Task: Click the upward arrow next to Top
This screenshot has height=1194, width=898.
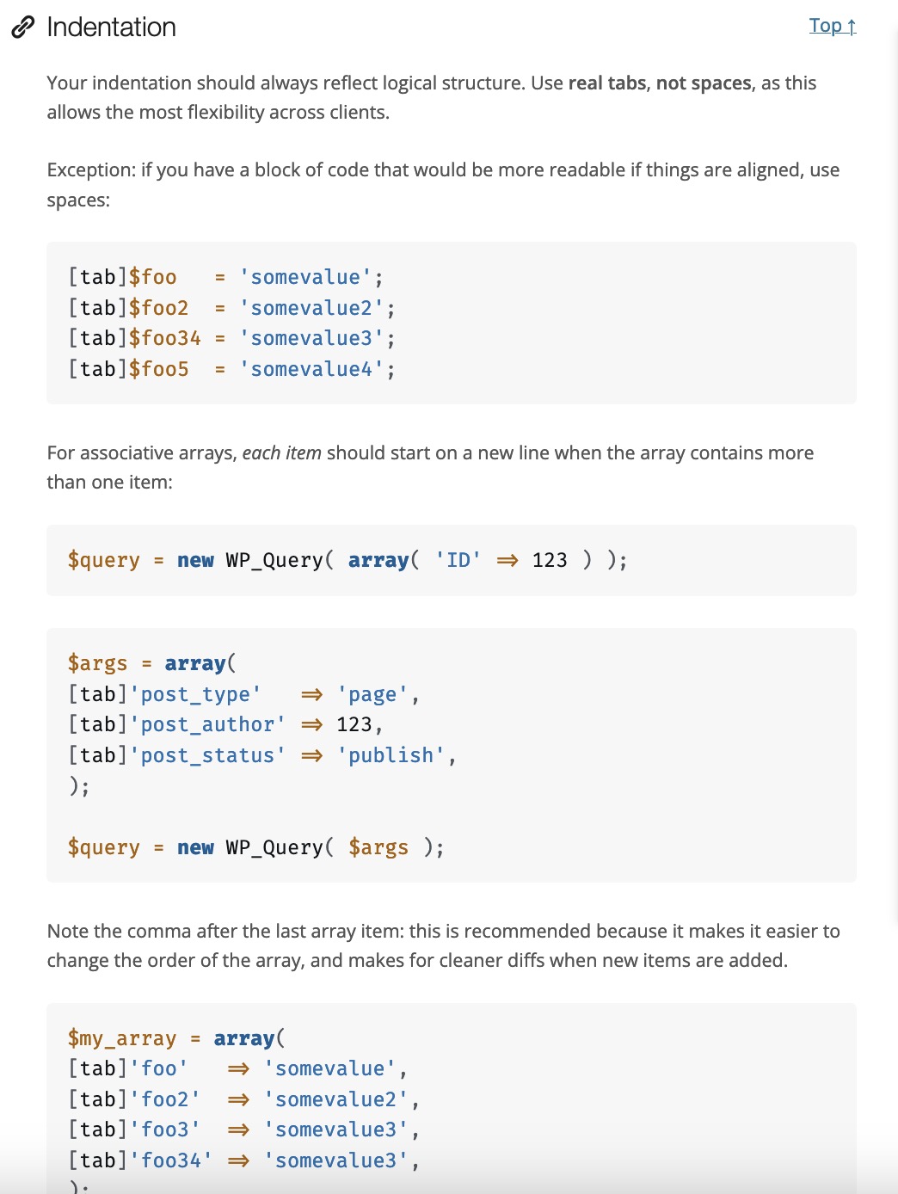Action: (x=851, y=25)
